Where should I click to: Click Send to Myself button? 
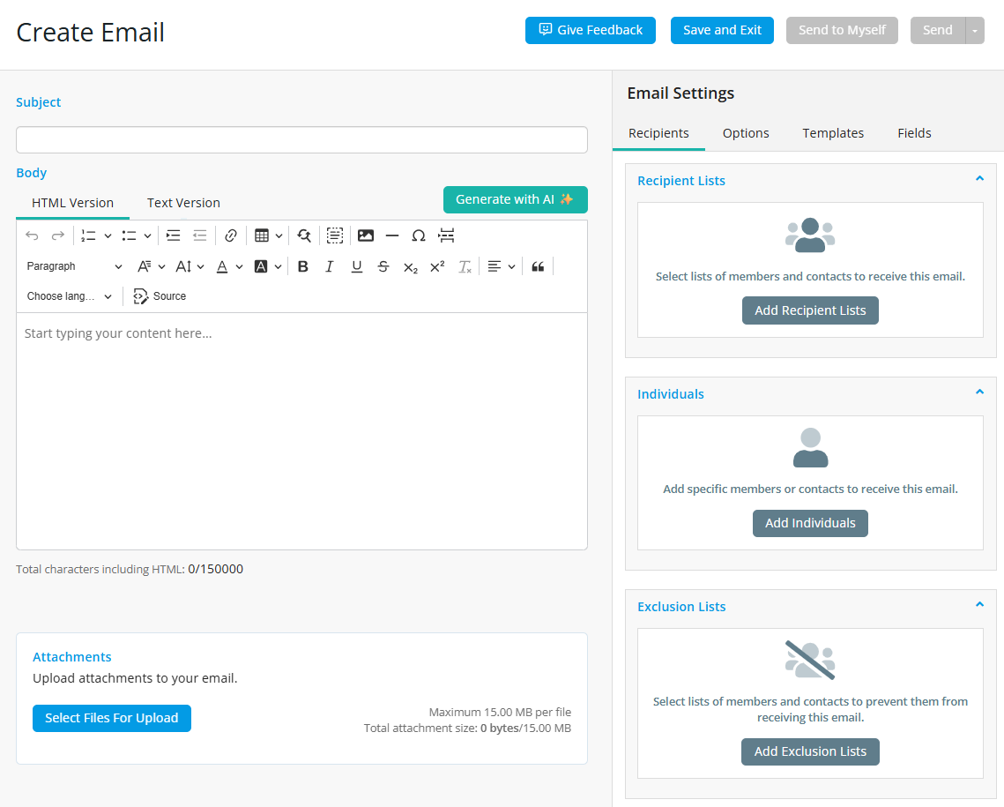click(x=841, y=31)
